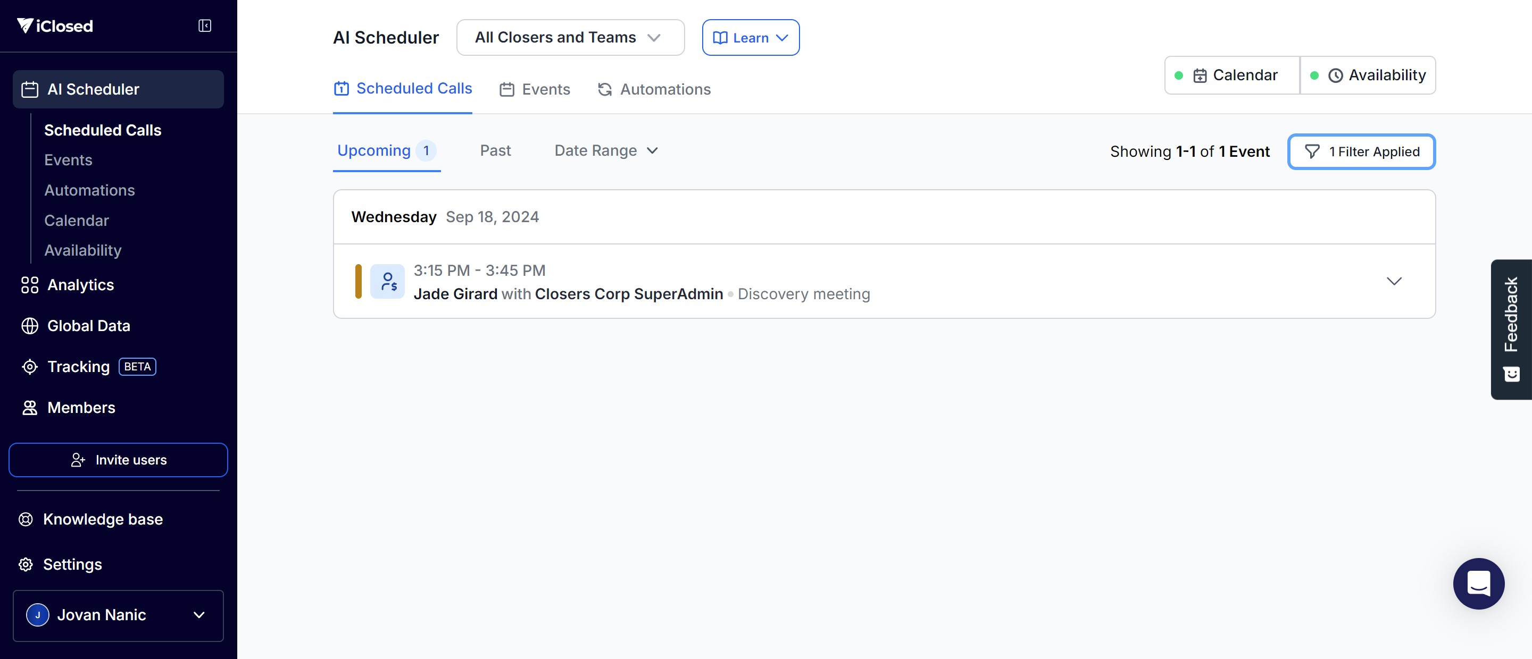The width and height of the screenshot is (1532, 659).
Task: Switch to the Automations tab
Action: pyautogui.click(x=654, y=89)
